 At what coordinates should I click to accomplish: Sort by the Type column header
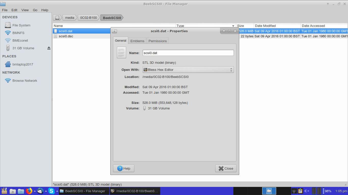coord(205,26)
